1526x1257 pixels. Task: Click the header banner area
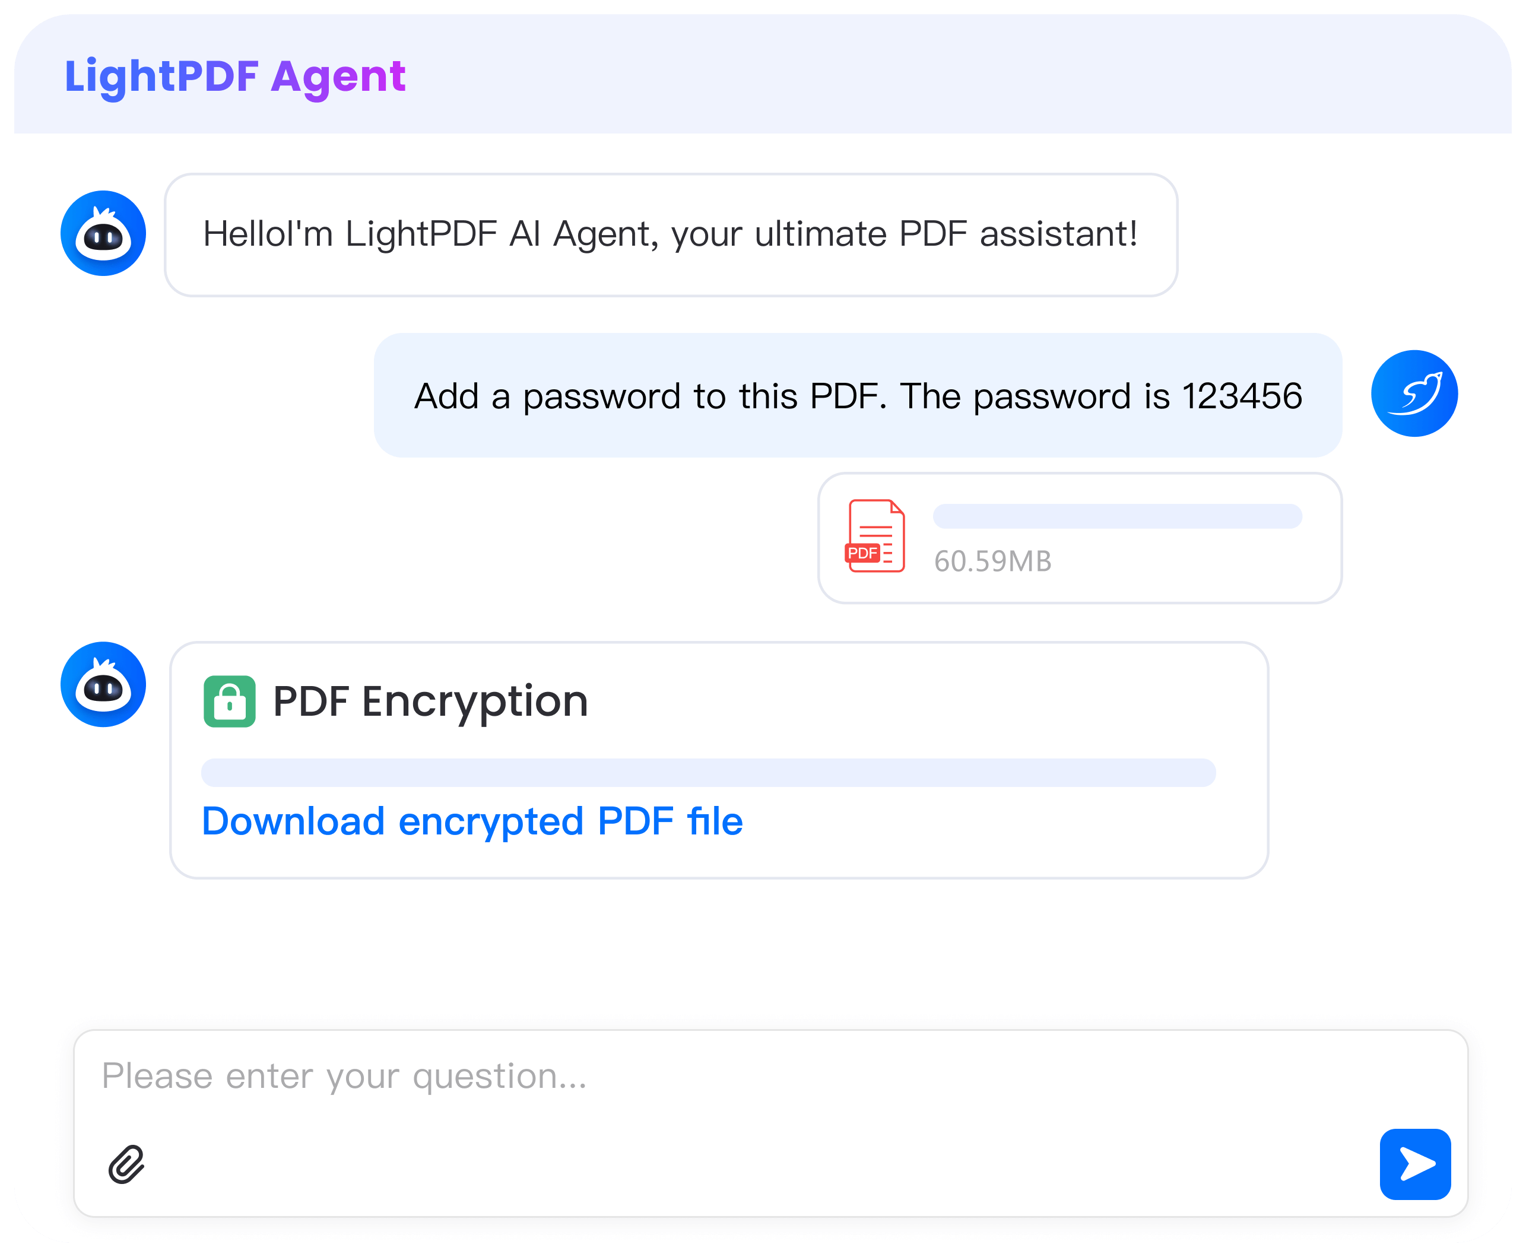tap(763, 74)
